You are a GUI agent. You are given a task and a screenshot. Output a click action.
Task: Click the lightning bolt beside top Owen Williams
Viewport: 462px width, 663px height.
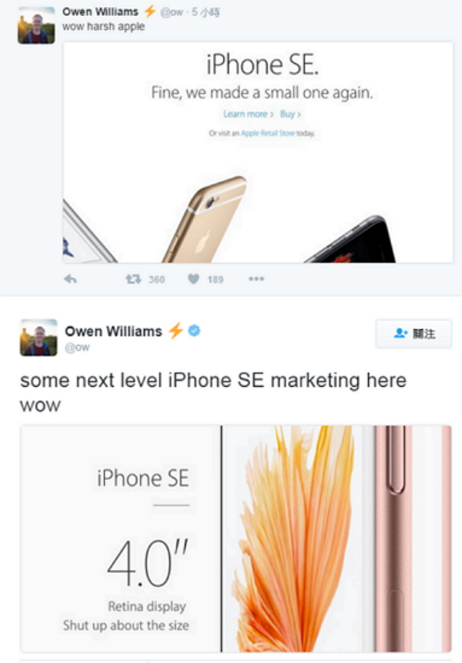point(149,12)
